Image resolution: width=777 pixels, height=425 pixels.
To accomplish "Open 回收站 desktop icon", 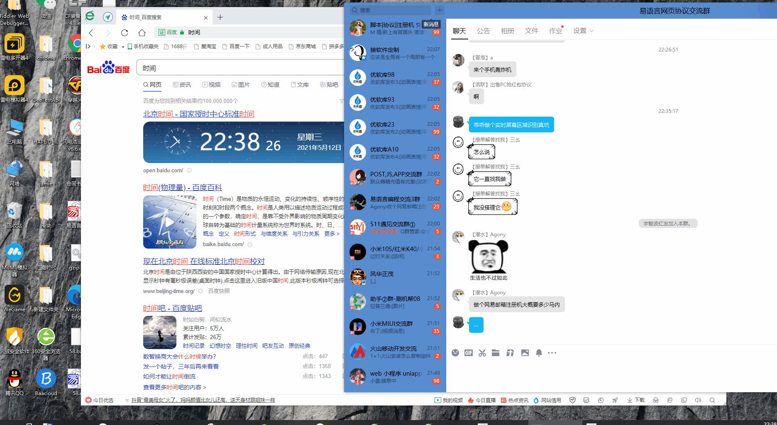I will point(15,215).
